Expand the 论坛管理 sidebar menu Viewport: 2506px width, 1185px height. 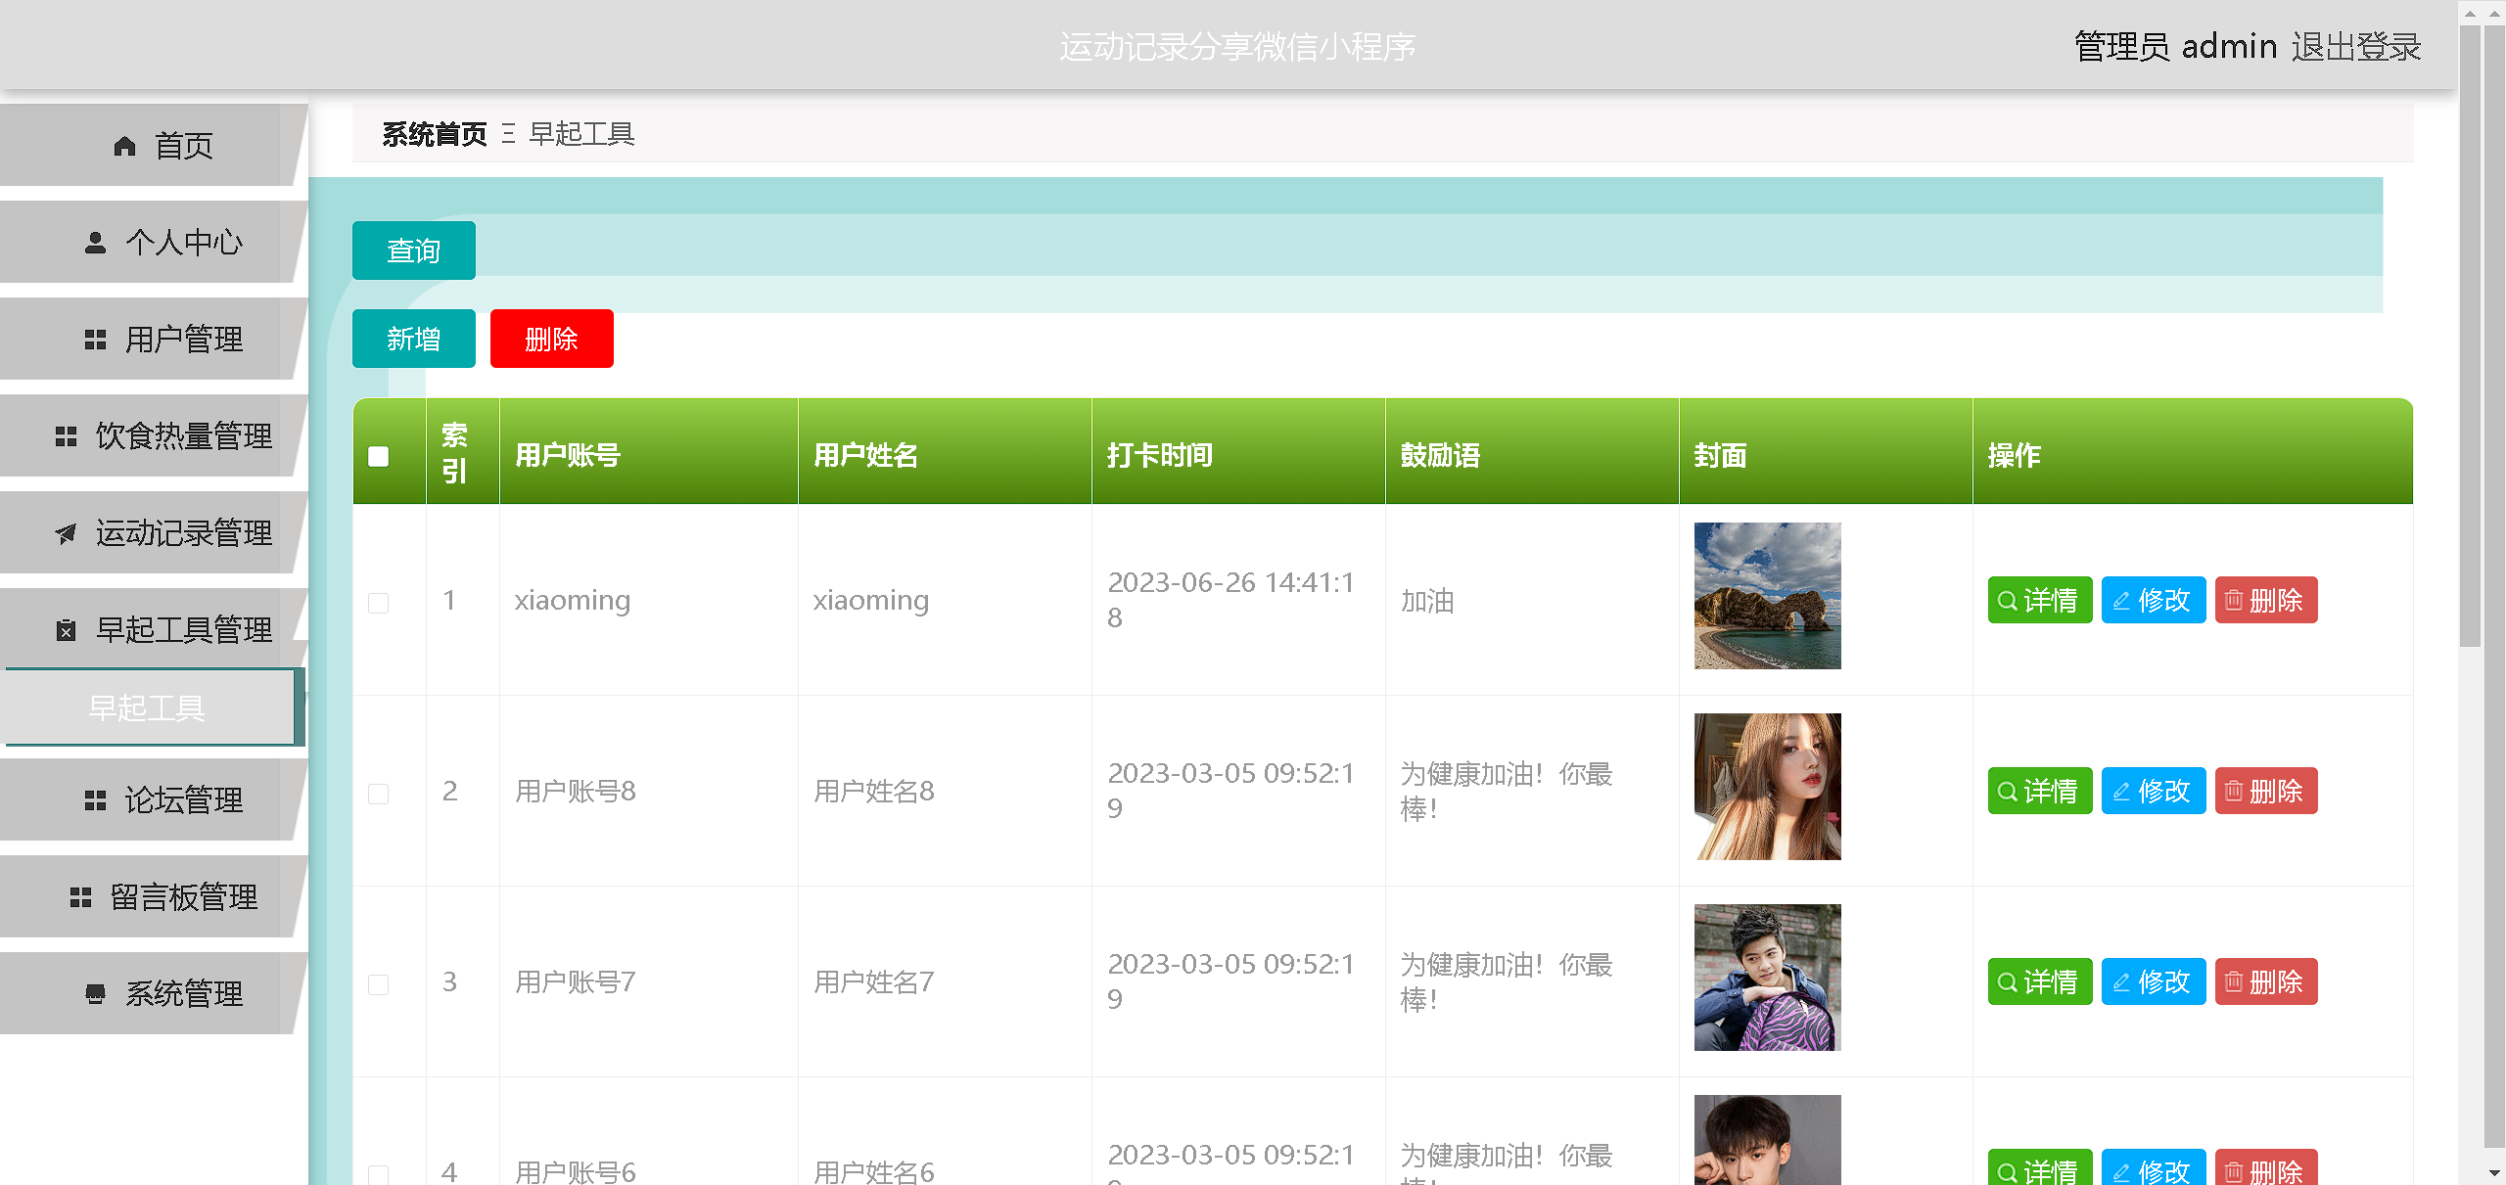pyautogui.click(x=182, y=800)
